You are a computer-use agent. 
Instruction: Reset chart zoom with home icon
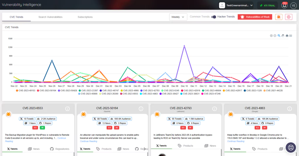tap(287, 36)
